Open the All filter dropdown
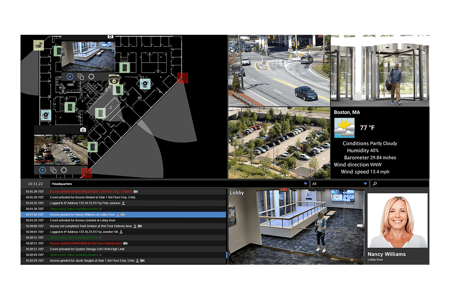This screenshot has height=300, width=450. (x=365, y=184)
